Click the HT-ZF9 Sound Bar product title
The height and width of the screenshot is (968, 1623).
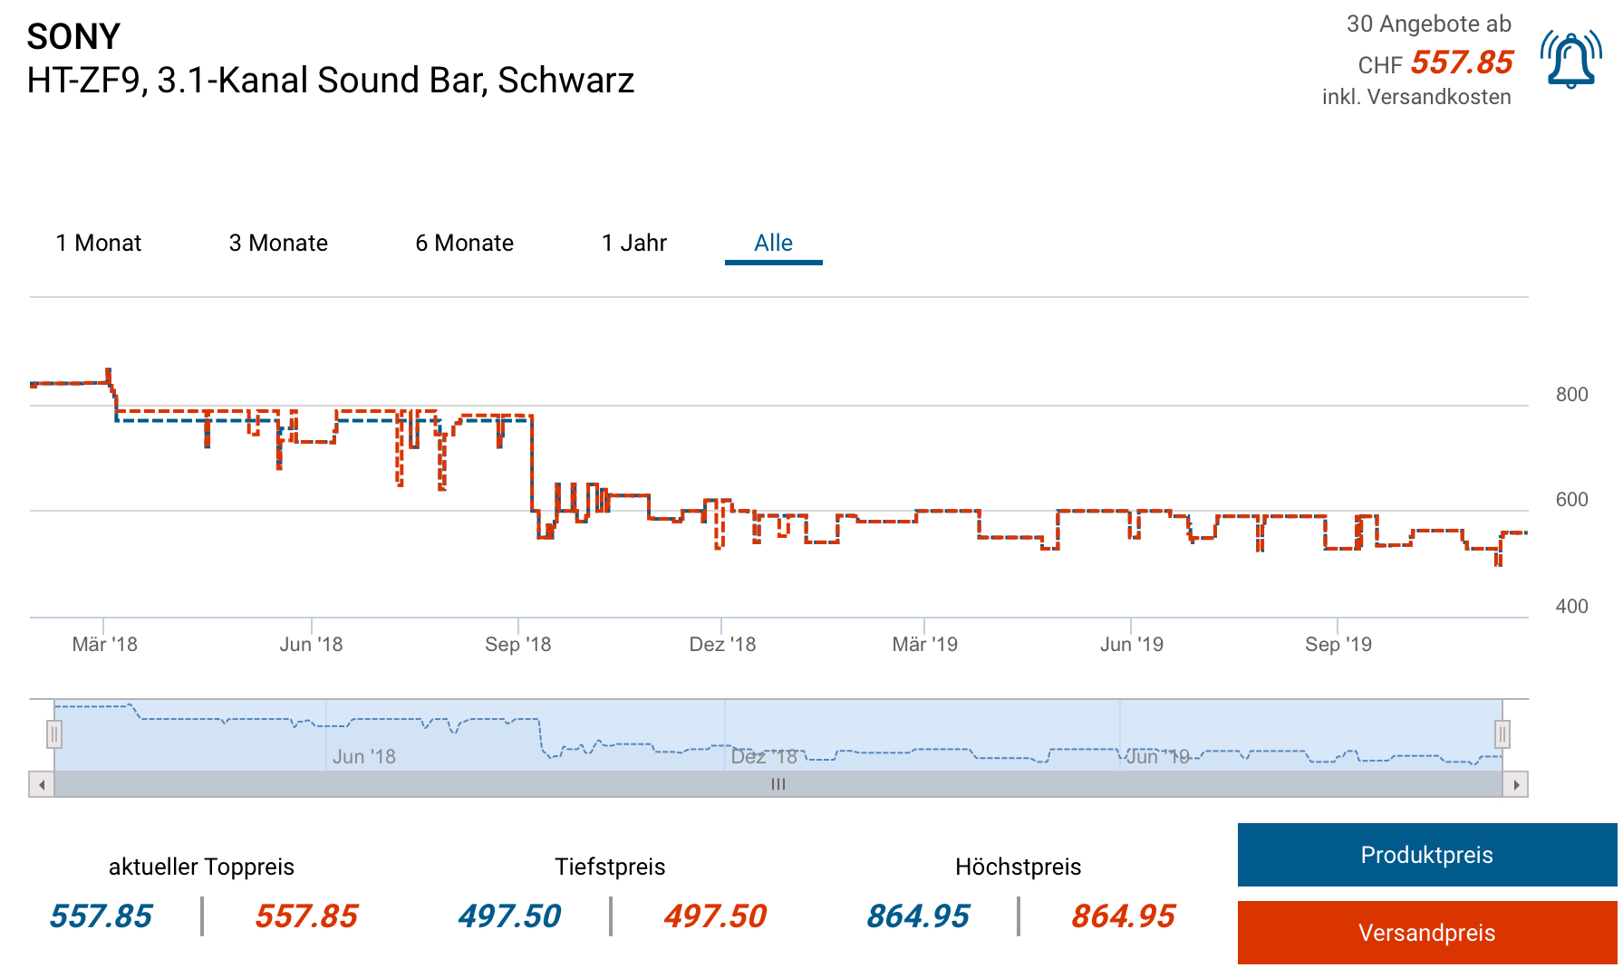point(330,80)
